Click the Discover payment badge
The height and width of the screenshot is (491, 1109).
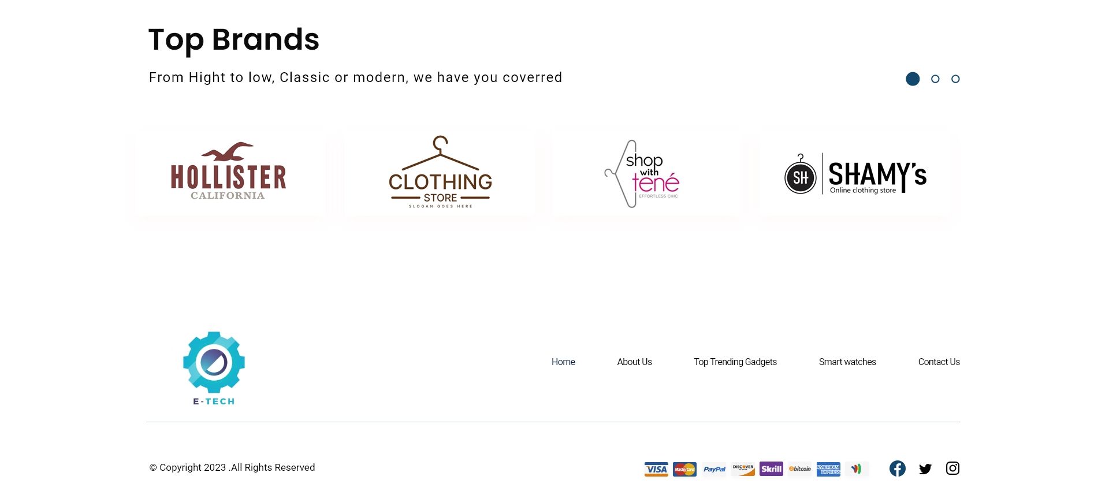pyautogui.click(x=743, y=469)
